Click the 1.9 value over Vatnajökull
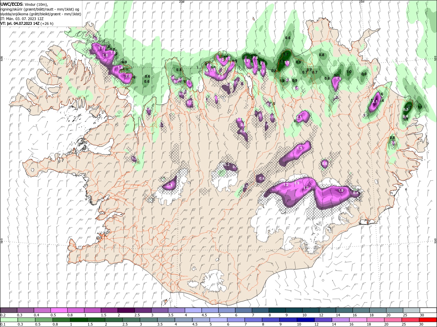Screen dimensions: 437x327 tap(340, 190)
